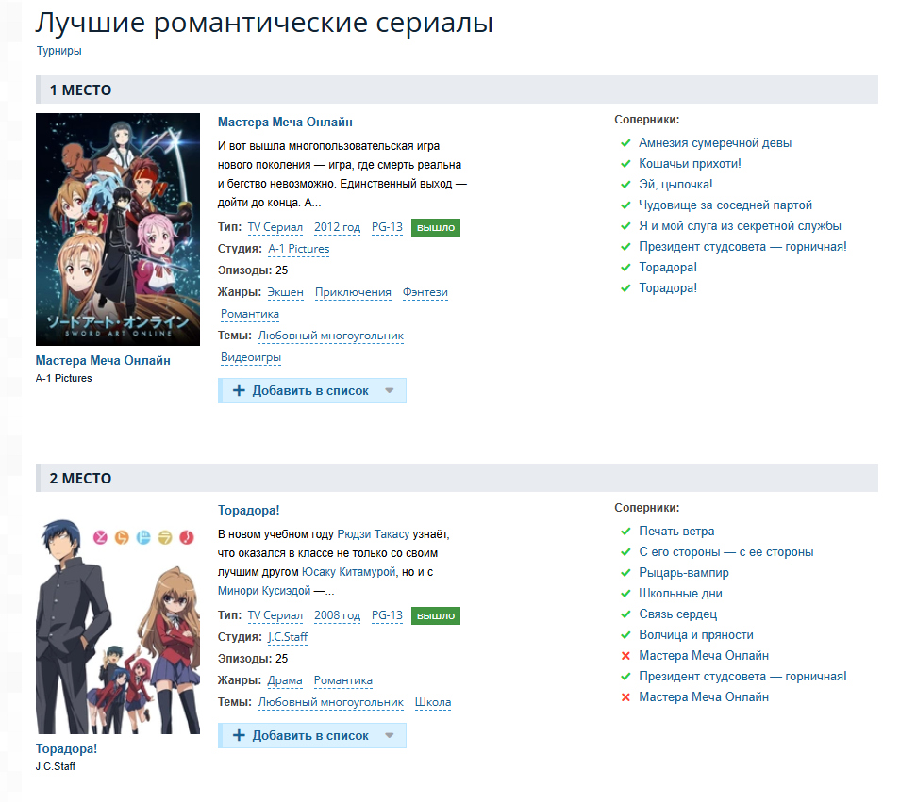Select the Экшен genre tag
Screen dimensions: 900x802
coord(285,292)
